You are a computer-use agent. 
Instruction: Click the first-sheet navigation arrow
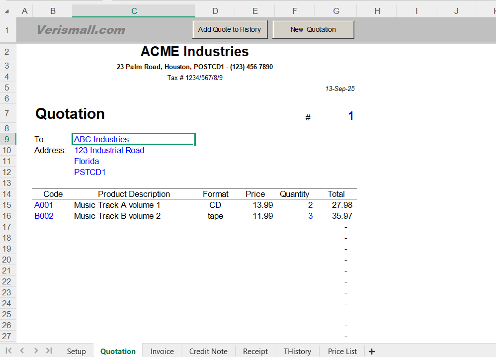pos(7,351)
